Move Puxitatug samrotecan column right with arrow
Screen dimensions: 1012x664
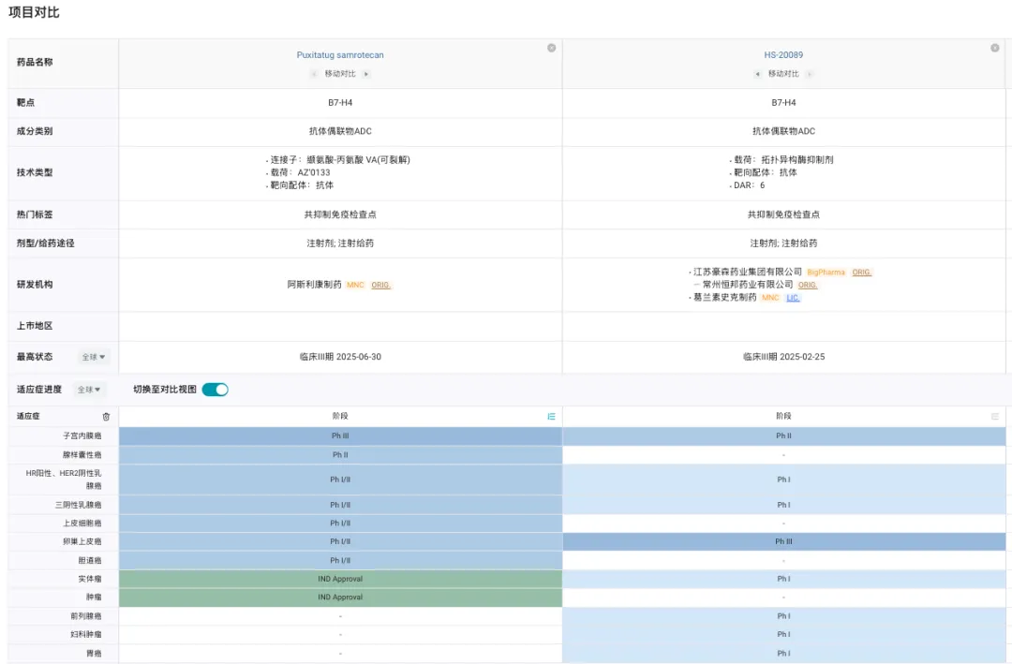(366, 74)
